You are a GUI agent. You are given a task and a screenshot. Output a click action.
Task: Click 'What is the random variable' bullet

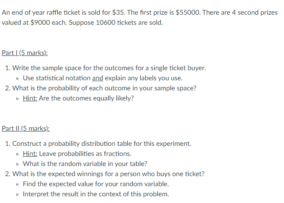pyautogui.click(x=85, y=164)
